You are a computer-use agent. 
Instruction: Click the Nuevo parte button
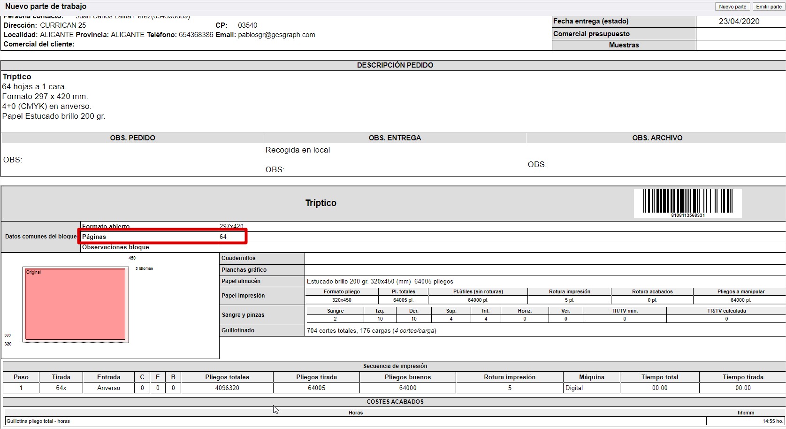point(733,7)
